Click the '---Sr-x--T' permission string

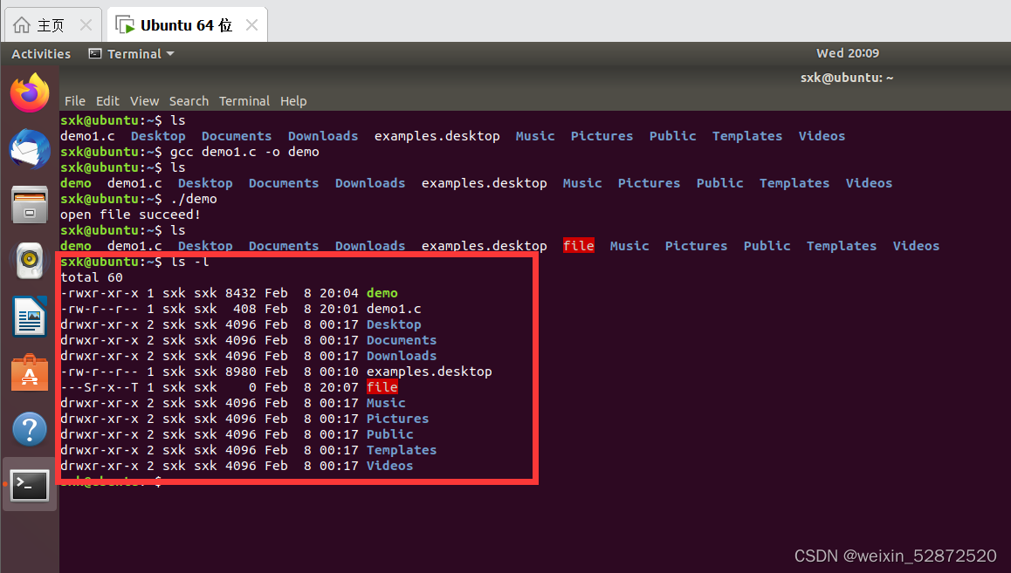pos(100,387)
